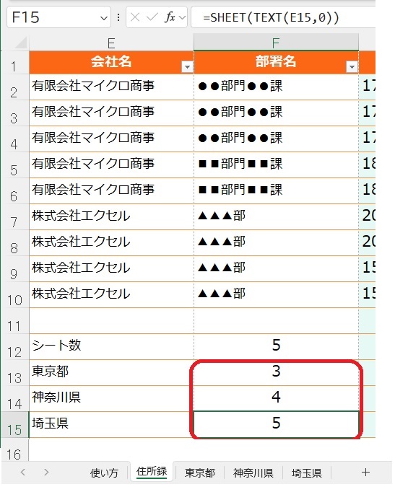Viewport: 395px width, 492px height.
Task: Expand the Name Box dropdown arrow
Action: [103, 18]
